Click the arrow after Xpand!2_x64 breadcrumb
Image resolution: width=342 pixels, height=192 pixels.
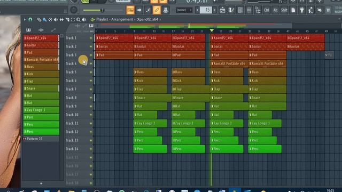[160, 20]
